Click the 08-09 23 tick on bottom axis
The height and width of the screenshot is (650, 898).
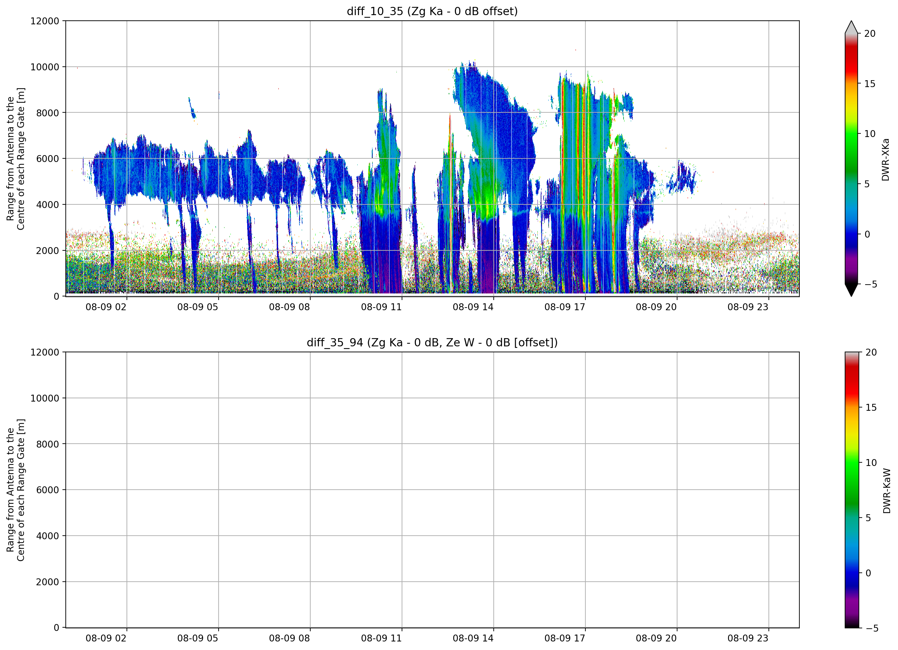coord(747,638)
